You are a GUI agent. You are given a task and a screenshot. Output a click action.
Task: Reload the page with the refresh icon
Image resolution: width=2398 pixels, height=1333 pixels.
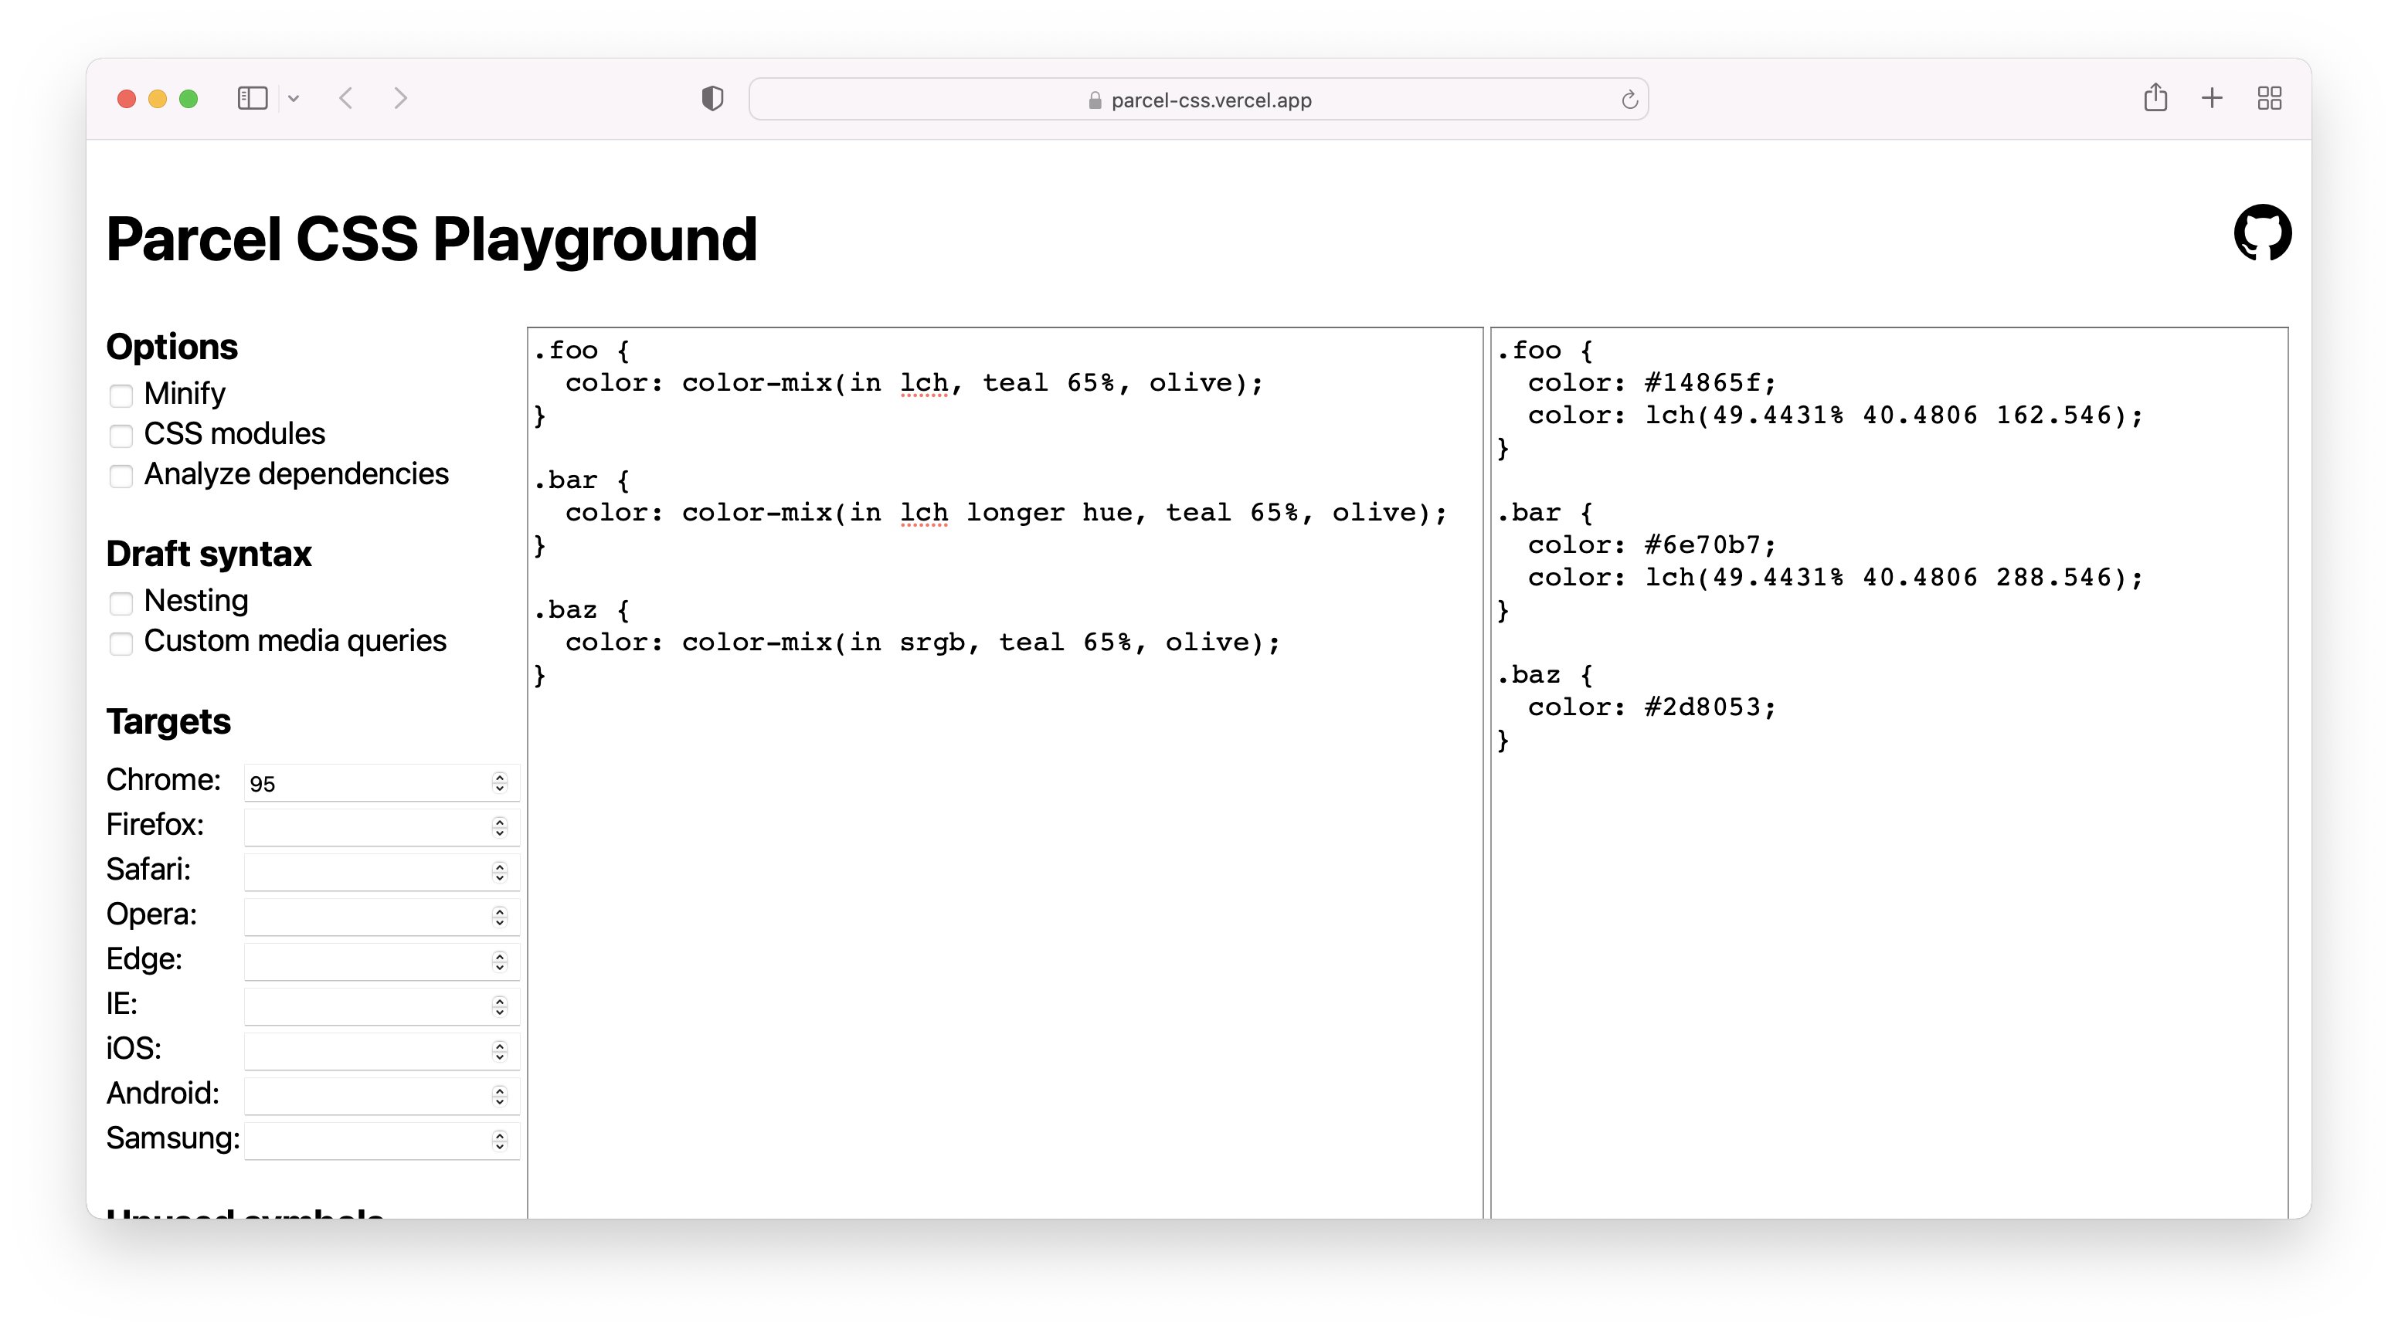click(1629, 100)
